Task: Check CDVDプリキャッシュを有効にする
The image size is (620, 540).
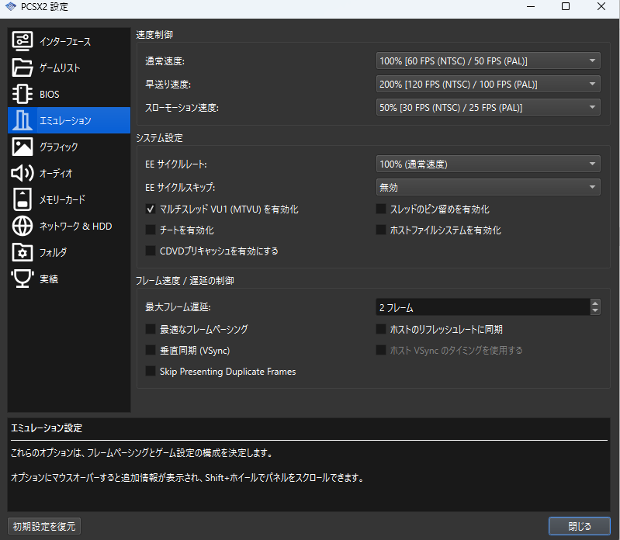Action: tap(151, 251)
